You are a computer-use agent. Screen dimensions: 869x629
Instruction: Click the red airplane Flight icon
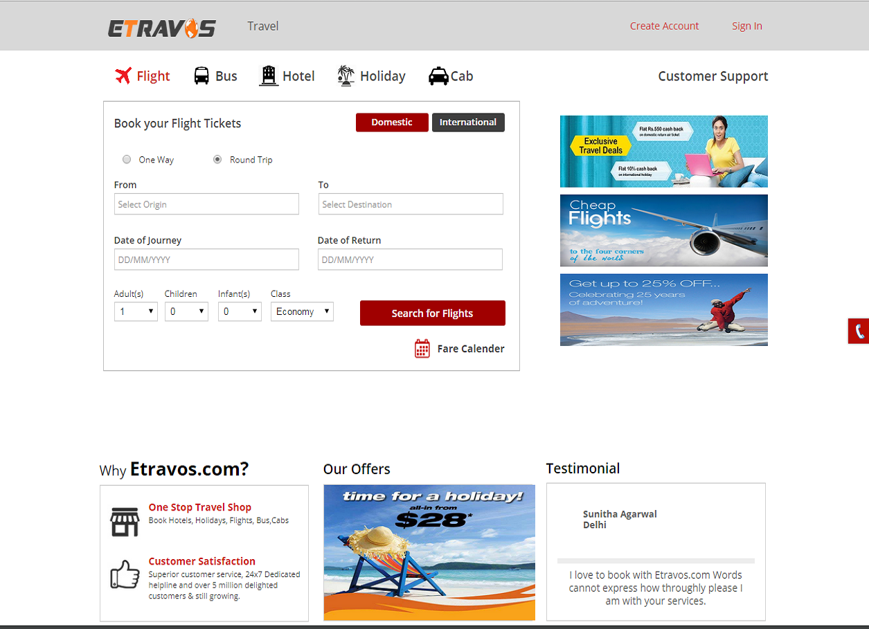pos(123,75)
